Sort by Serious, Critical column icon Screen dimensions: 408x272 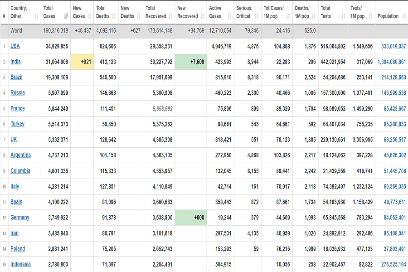pos(257,16)
